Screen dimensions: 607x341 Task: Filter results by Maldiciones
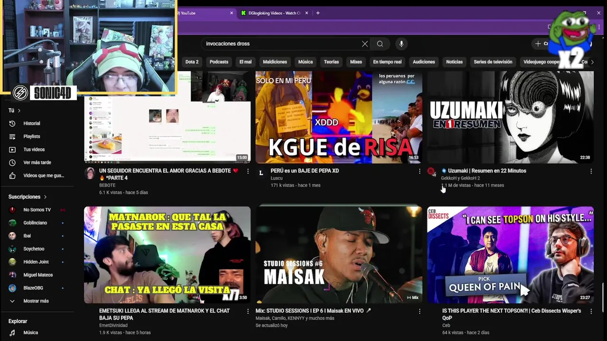pyautogui.click(x=275, y=62)
